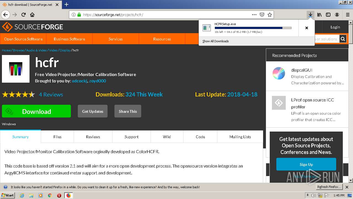
Task: Click the hcfr project logo thumbnail
Action: coord(16,69)
